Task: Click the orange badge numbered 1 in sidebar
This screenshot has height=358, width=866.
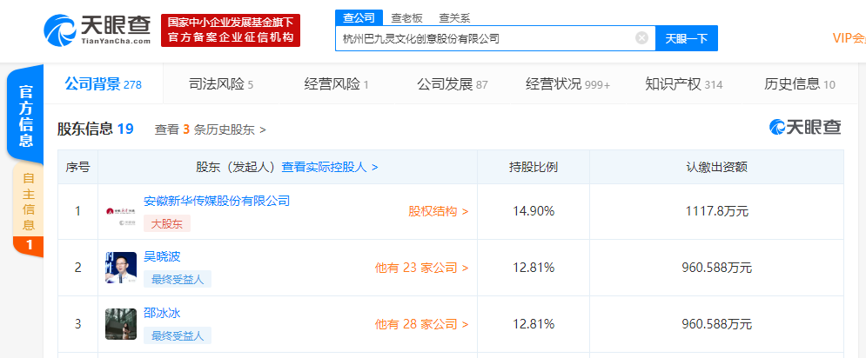Action: point(28,246)
